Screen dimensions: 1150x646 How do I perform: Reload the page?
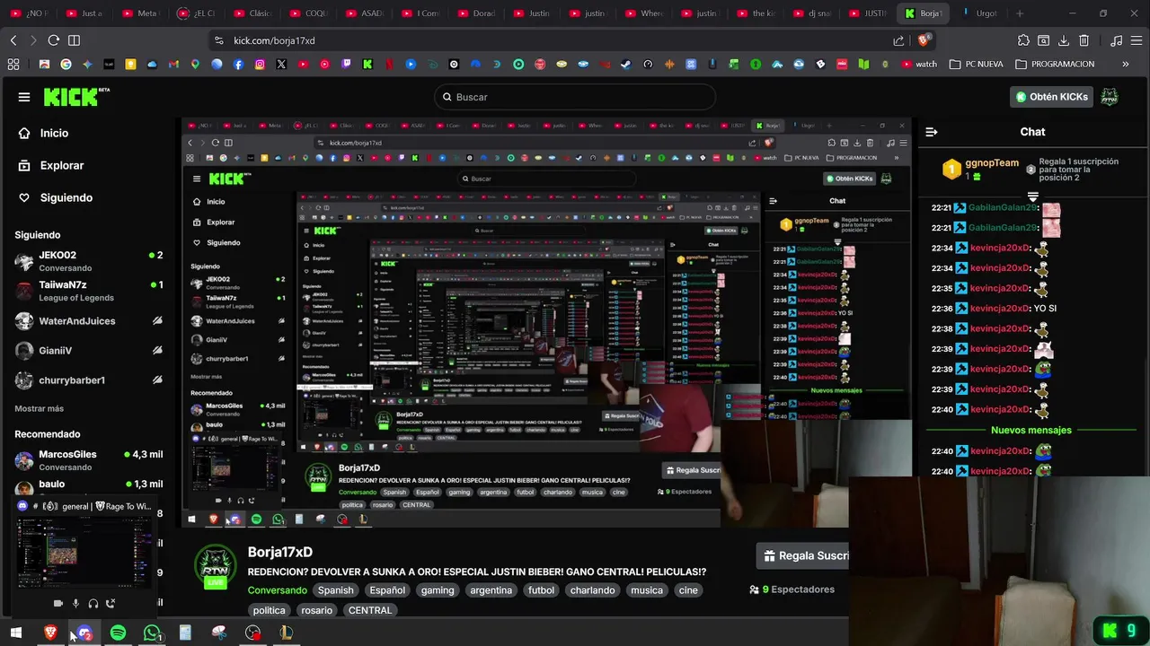[x=53, y=40]
